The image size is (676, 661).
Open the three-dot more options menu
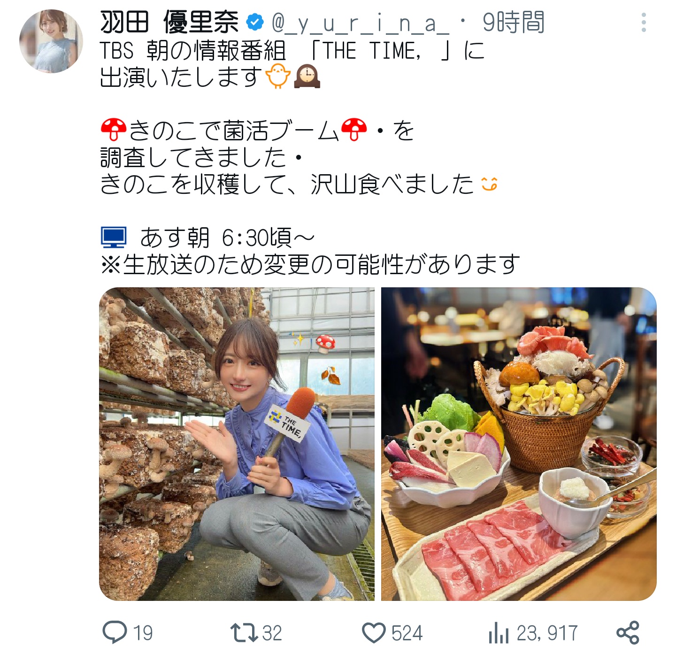[644, 23]
